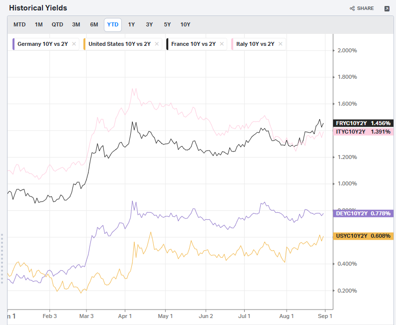The height and width of the screenshot is (325, 396).
Task: Click the DEYC10Y2Y 0.778% value label
Action: click(x=363, y=213)
